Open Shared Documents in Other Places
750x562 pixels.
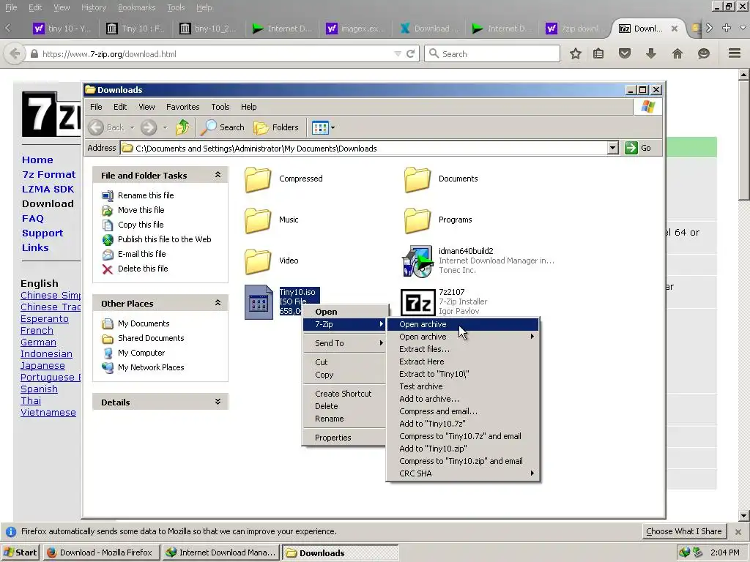151,338
